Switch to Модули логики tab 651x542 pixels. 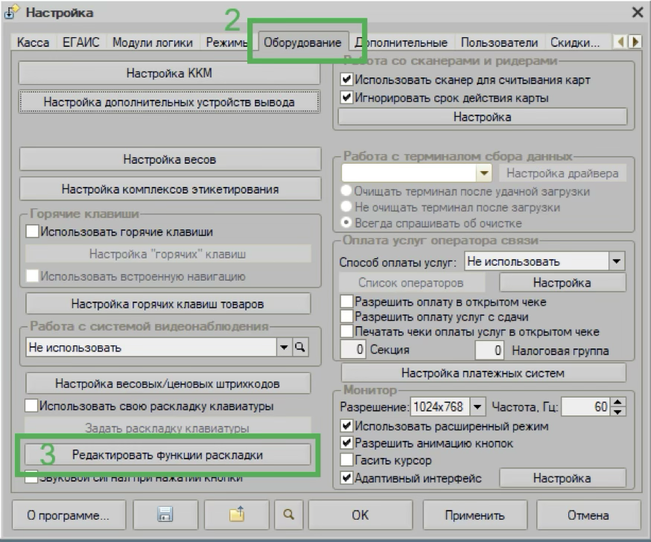(x=153, y=42)
